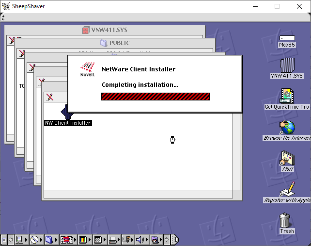311x246 pixels.
Task: Click the VNW411.SYS window title bar
Action: click(x=105, y=30)
